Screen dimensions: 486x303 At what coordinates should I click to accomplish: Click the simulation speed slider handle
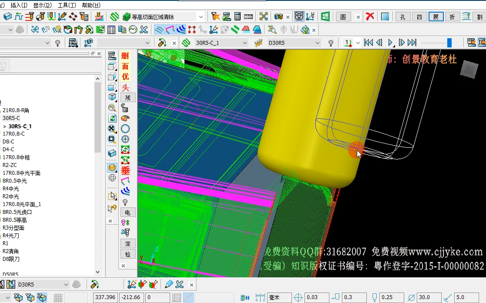449,43
